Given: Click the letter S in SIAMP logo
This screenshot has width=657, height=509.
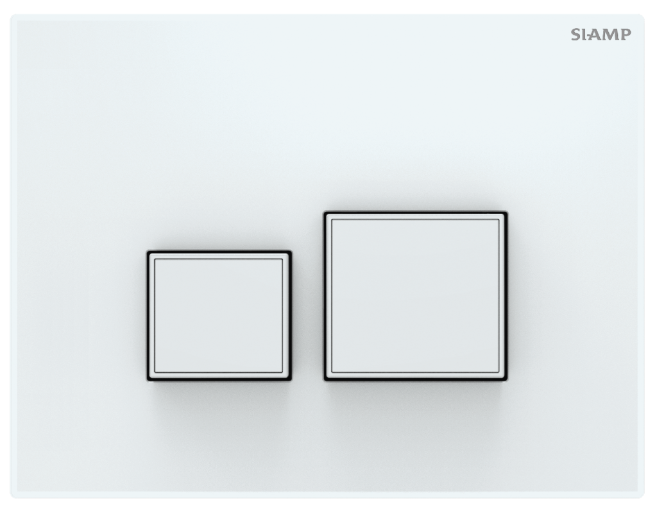Looking at the screenshot, I should (x=576, y=35).
